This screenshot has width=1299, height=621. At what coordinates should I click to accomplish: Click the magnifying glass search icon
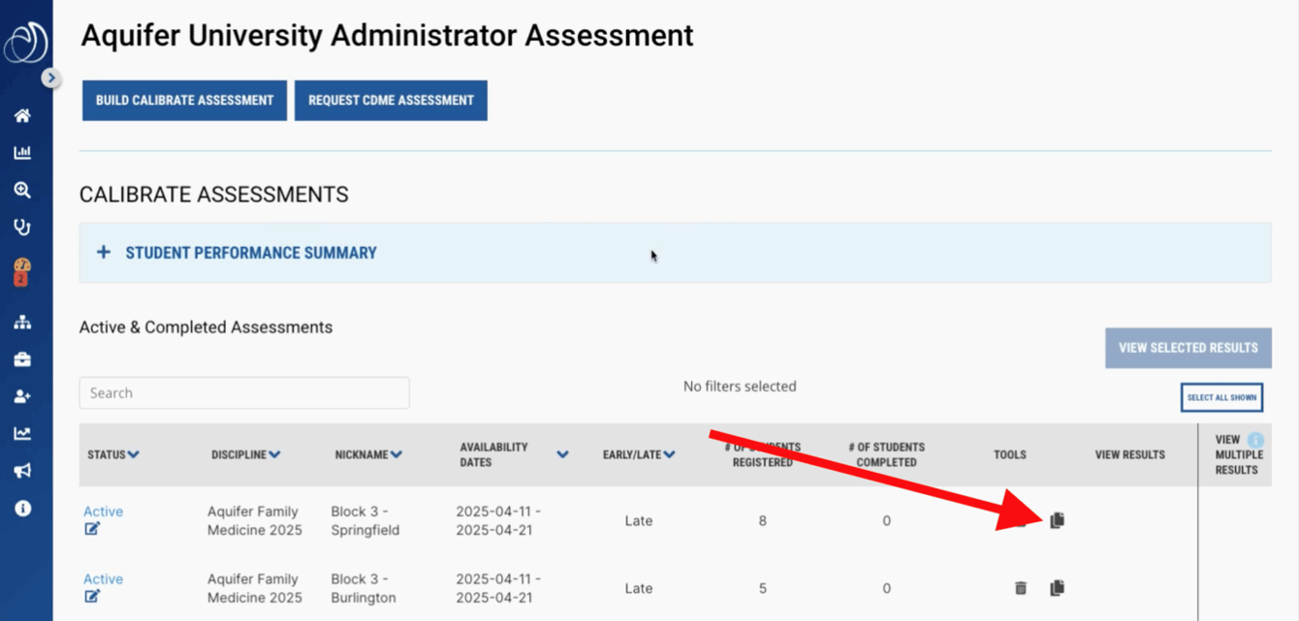[21, 190]
